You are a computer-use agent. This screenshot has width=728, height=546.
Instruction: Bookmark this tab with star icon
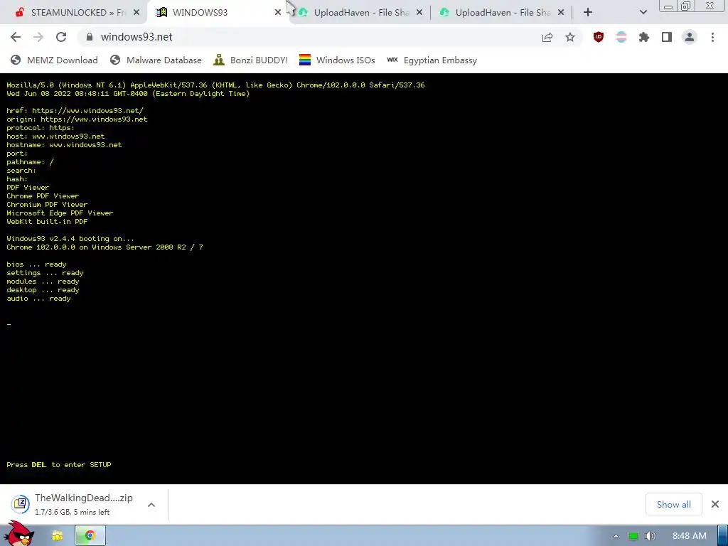[x=570, y=37]
